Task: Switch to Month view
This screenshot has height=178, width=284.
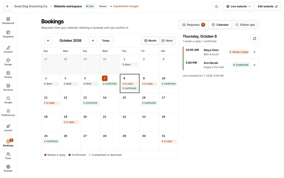Action: [150, 41]
